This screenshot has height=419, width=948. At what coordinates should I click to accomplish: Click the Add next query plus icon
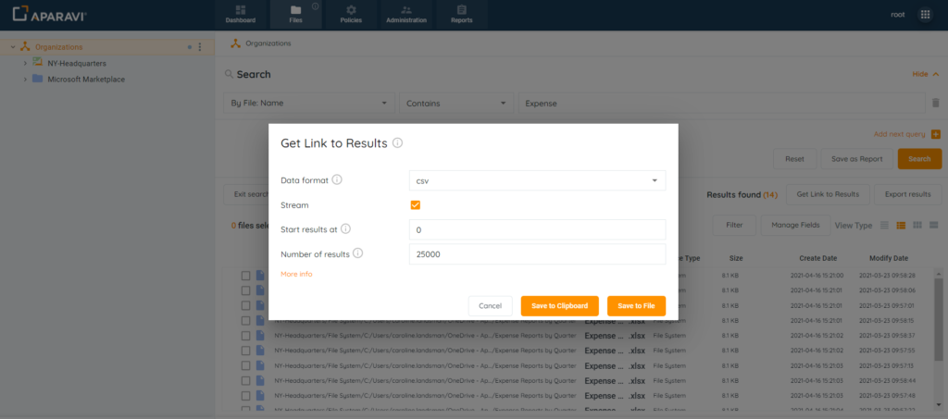[x=935, y=134]
